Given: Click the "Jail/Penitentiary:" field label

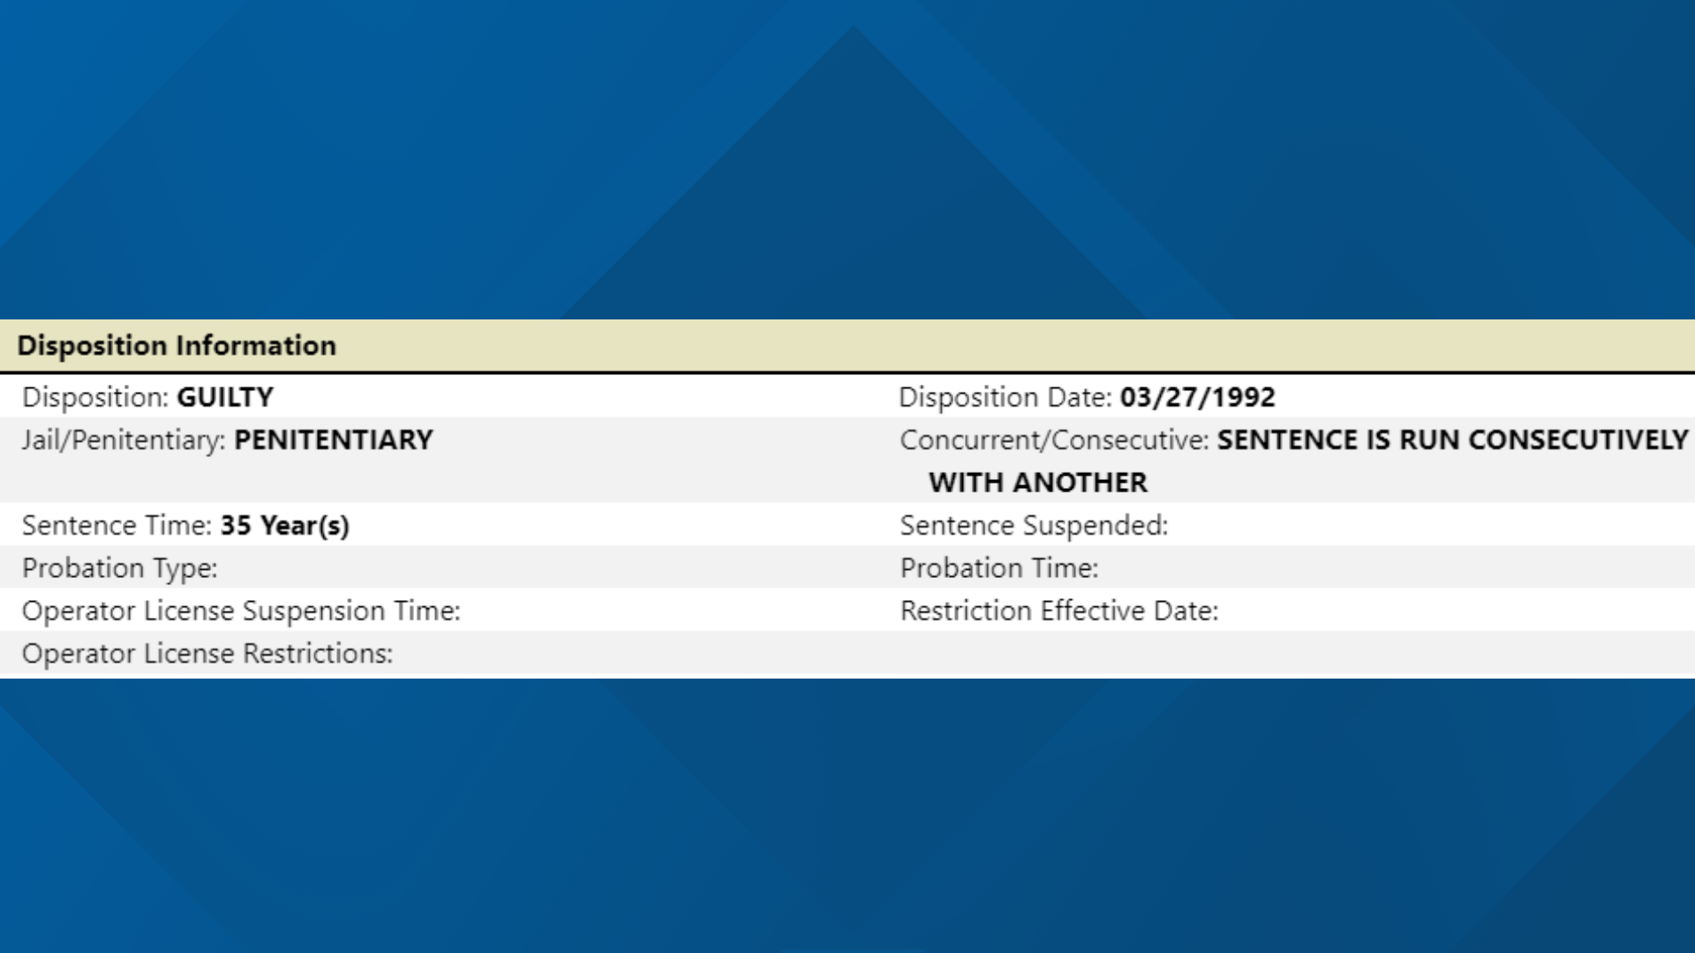Looking at the screenshot, I should (124, 440).
